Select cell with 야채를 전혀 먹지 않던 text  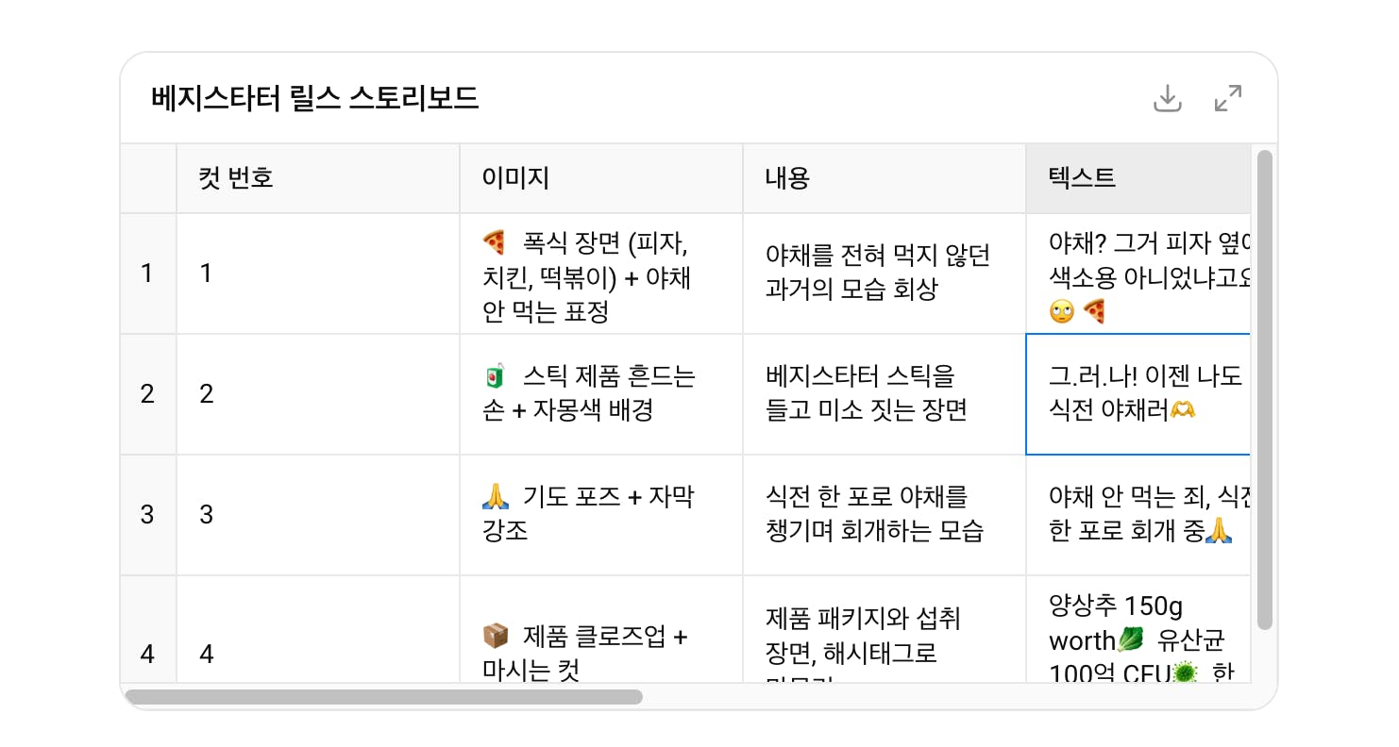[x=885, y=274]
